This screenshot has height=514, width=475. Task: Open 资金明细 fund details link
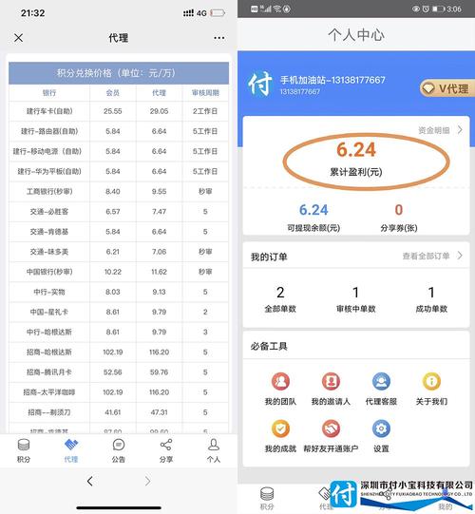[434, 130]
